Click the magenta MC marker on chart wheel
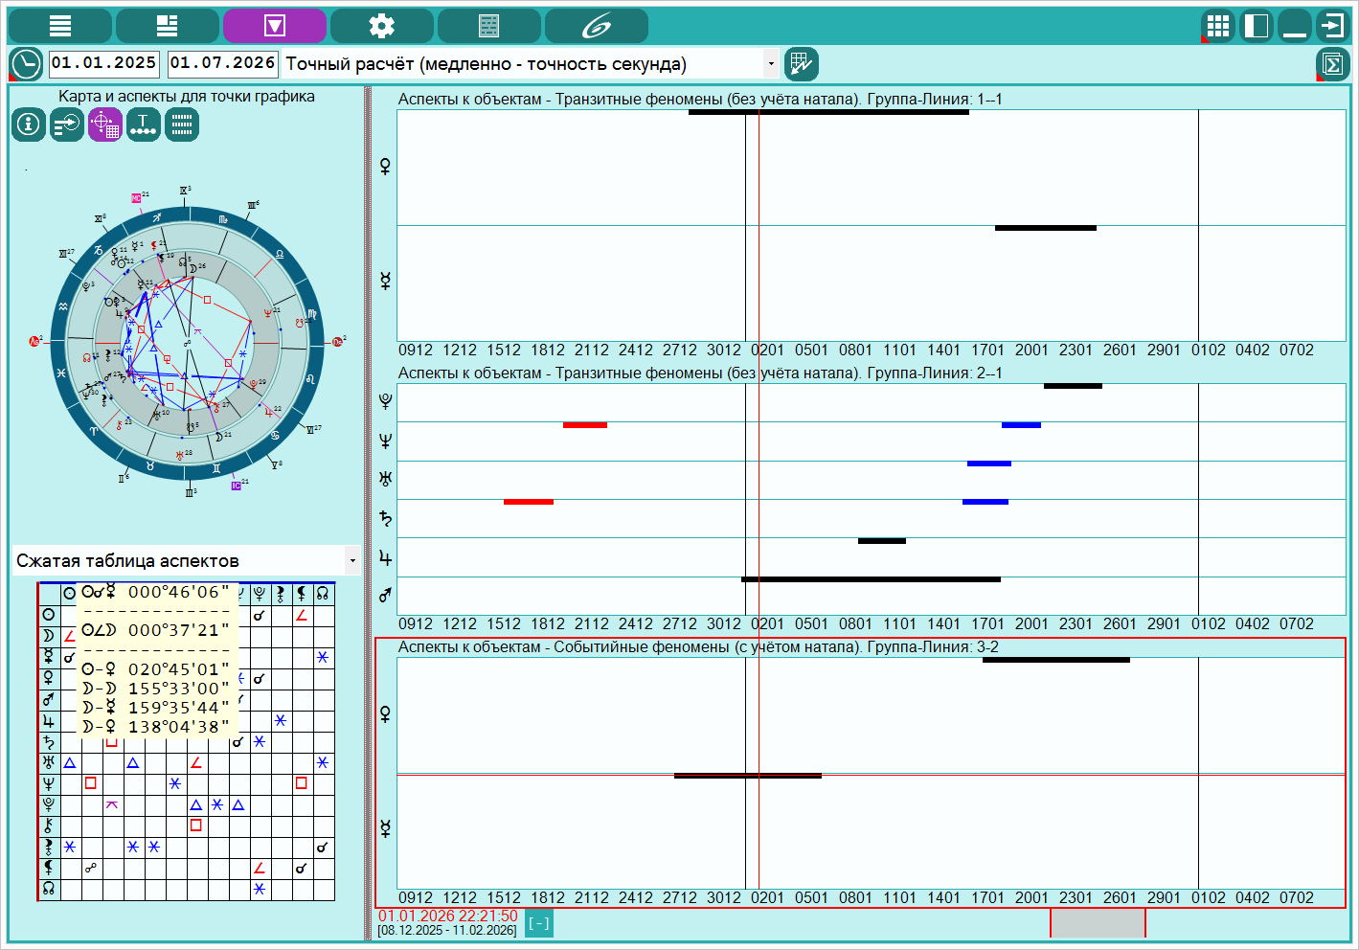Image resolution: width=1359 pixels, height=950 pixels. (136, 197)
